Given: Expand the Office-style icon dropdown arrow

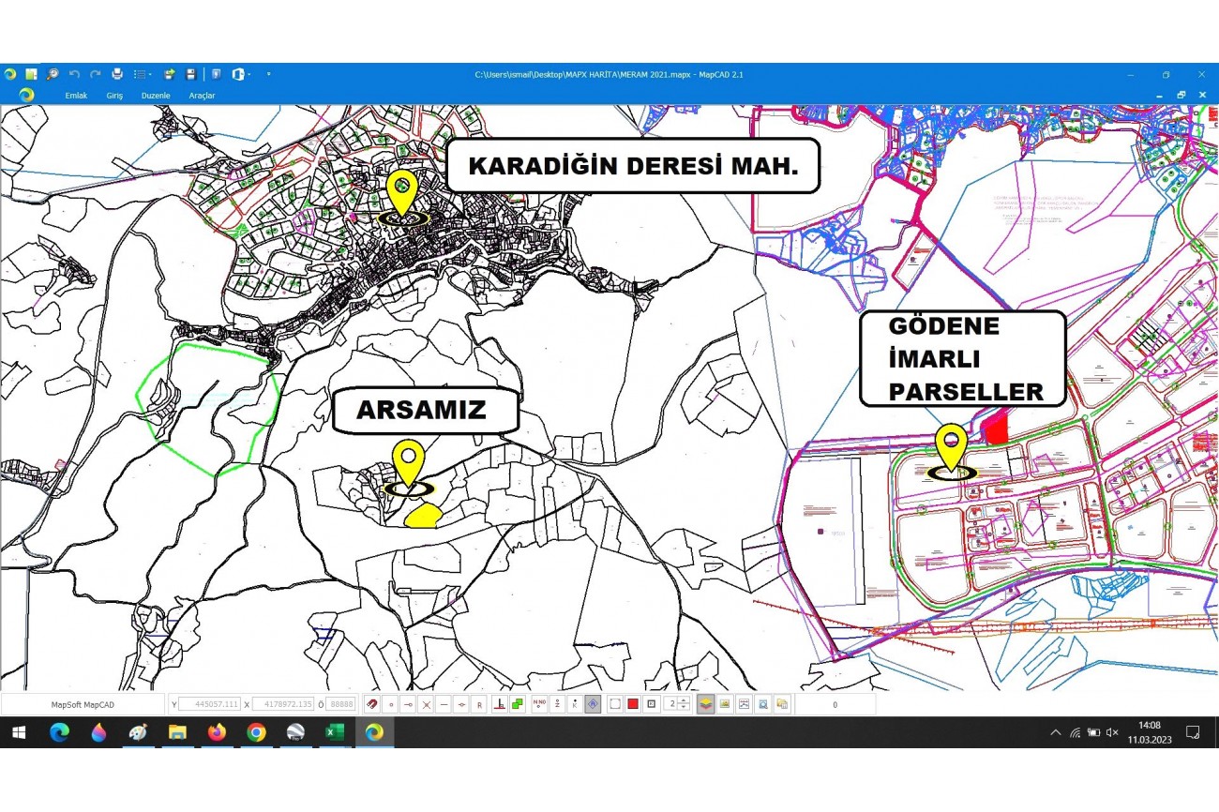Looking at the screenshot, I should coord(248,74).
